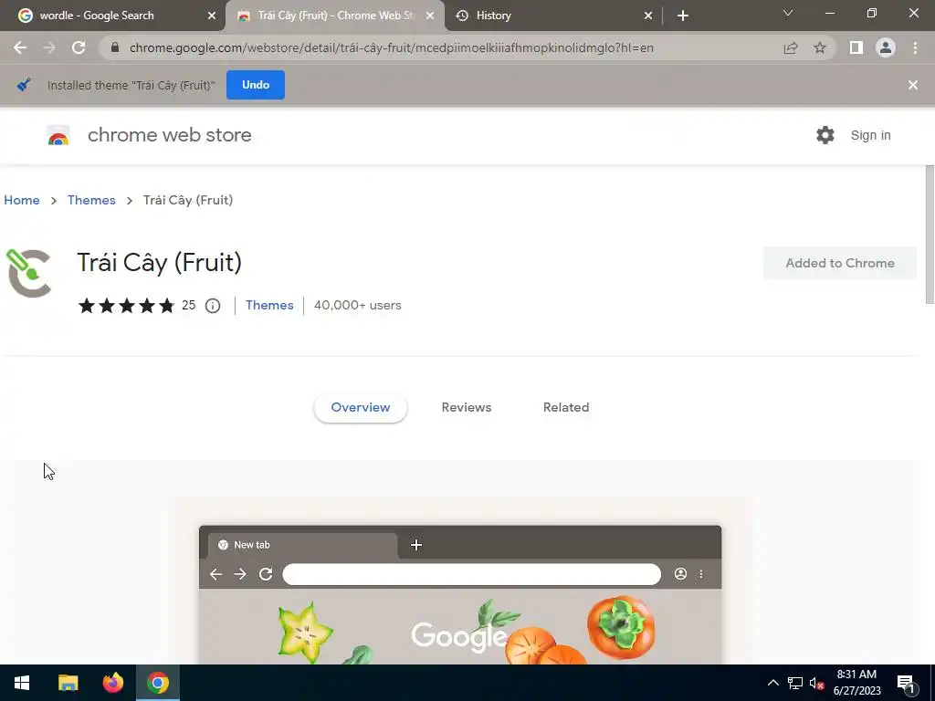Close the wordle - Google Search tab
Screen dimensions: 935x701
(x=212, y=16)
